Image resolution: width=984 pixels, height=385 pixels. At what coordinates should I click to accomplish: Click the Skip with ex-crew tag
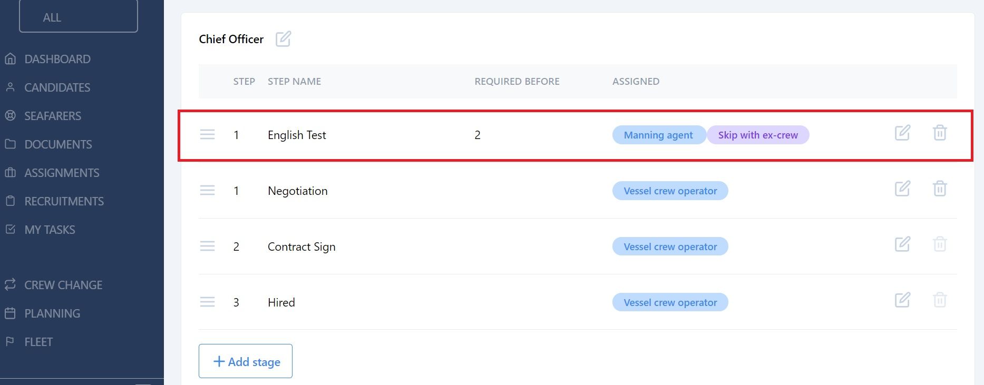click(758, 135)
